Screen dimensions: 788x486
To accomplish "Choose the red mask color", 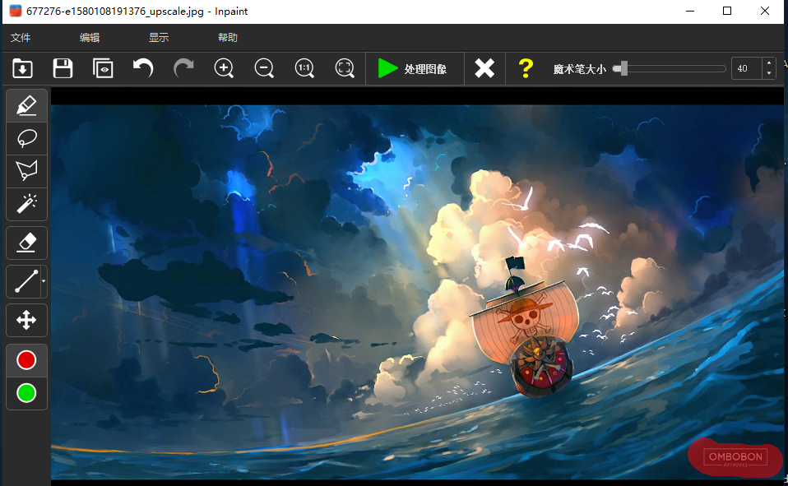I will pos(26,360).
